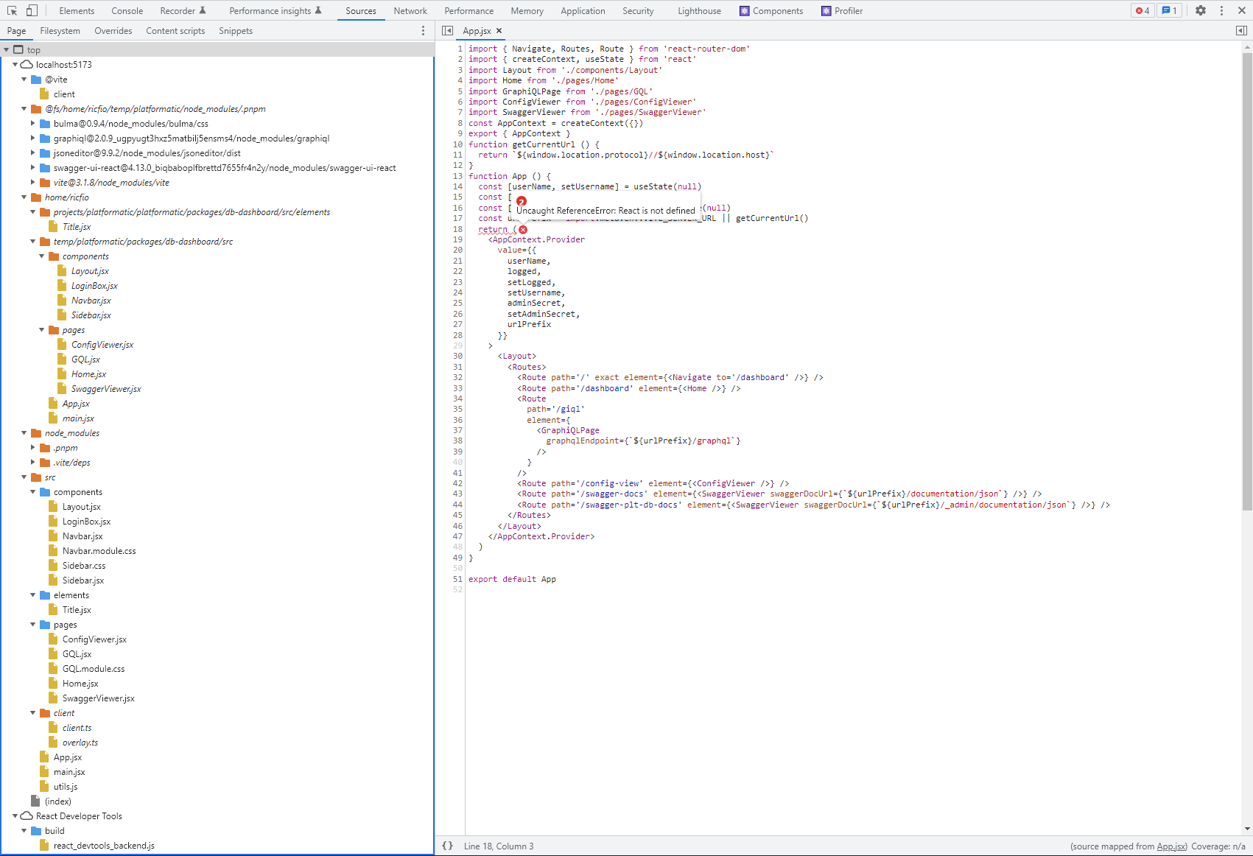This screenshot has height=856, width=1253.
Task: Open the Snippets tab
Action: (x=235, y=30)
